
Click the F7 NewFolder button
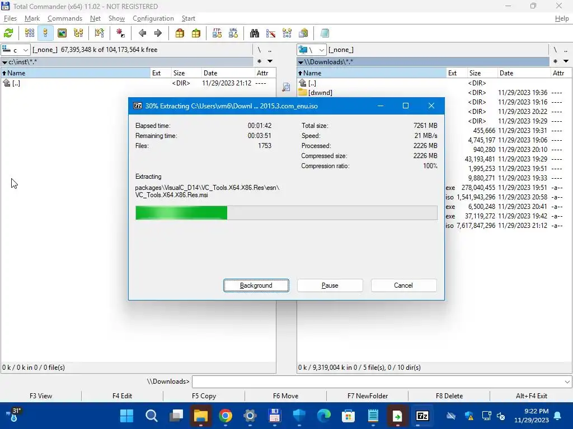pyautogui.click(x=368, y=396)
